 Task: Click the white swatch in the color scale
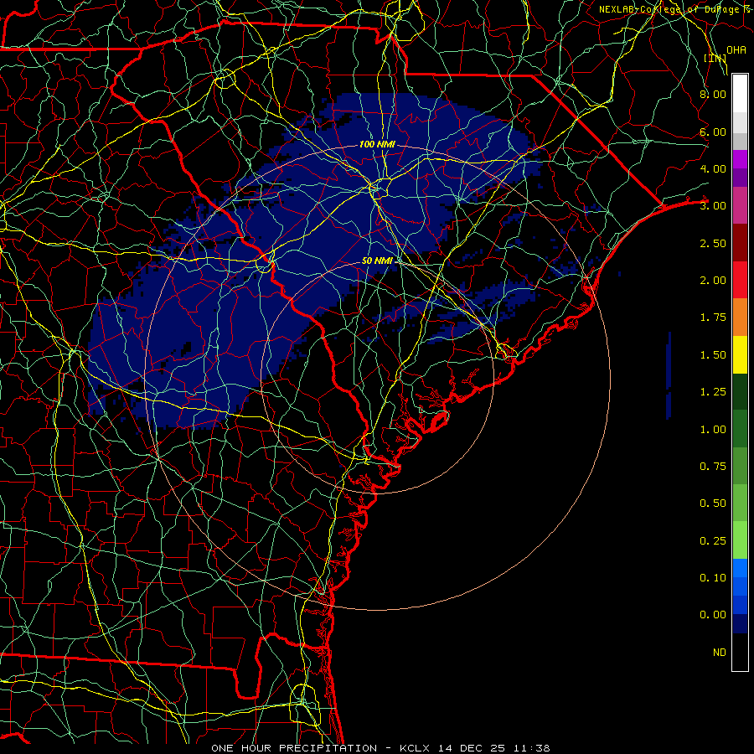click(x=740, y=94)
